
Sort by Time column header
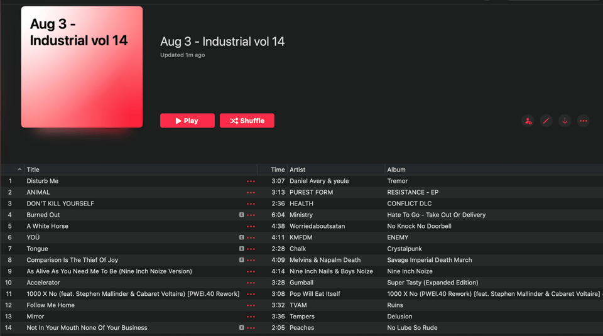click(x=278, y=170)
